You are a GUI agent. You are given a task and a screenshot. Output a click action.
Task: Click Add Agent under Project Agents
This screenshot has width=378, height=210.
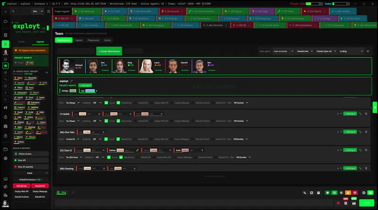[85, 85]
